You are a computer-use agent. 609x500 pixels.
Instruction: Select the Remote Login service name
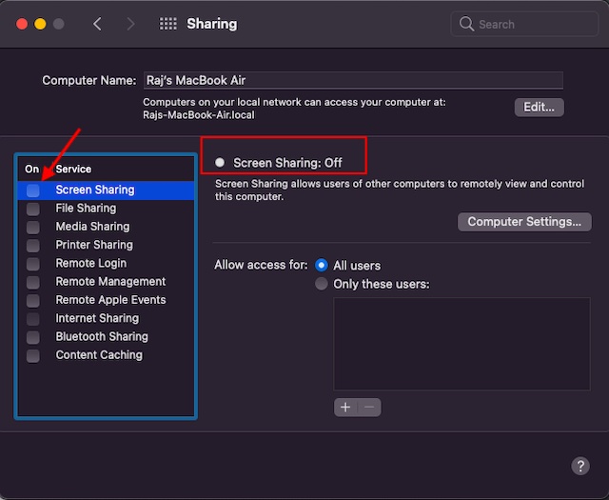coord(91,263)
